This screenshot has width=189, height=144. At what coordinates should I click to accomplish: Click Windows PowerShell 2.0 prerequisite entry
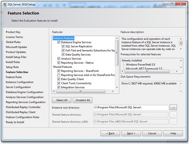[141, 64]
